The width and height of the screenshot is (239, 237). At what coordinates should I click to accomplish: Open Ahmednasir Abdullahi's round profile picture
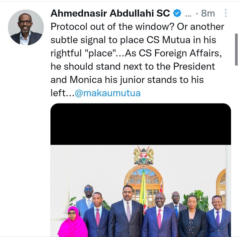(x=26, y=28)
